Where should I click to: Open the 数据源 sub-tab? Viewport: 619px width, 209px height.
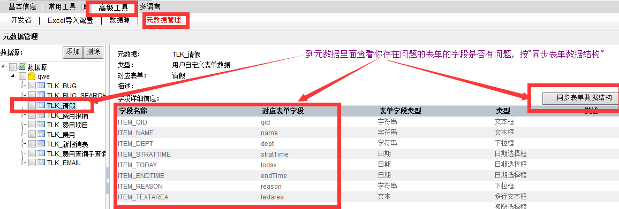point(119,20)
